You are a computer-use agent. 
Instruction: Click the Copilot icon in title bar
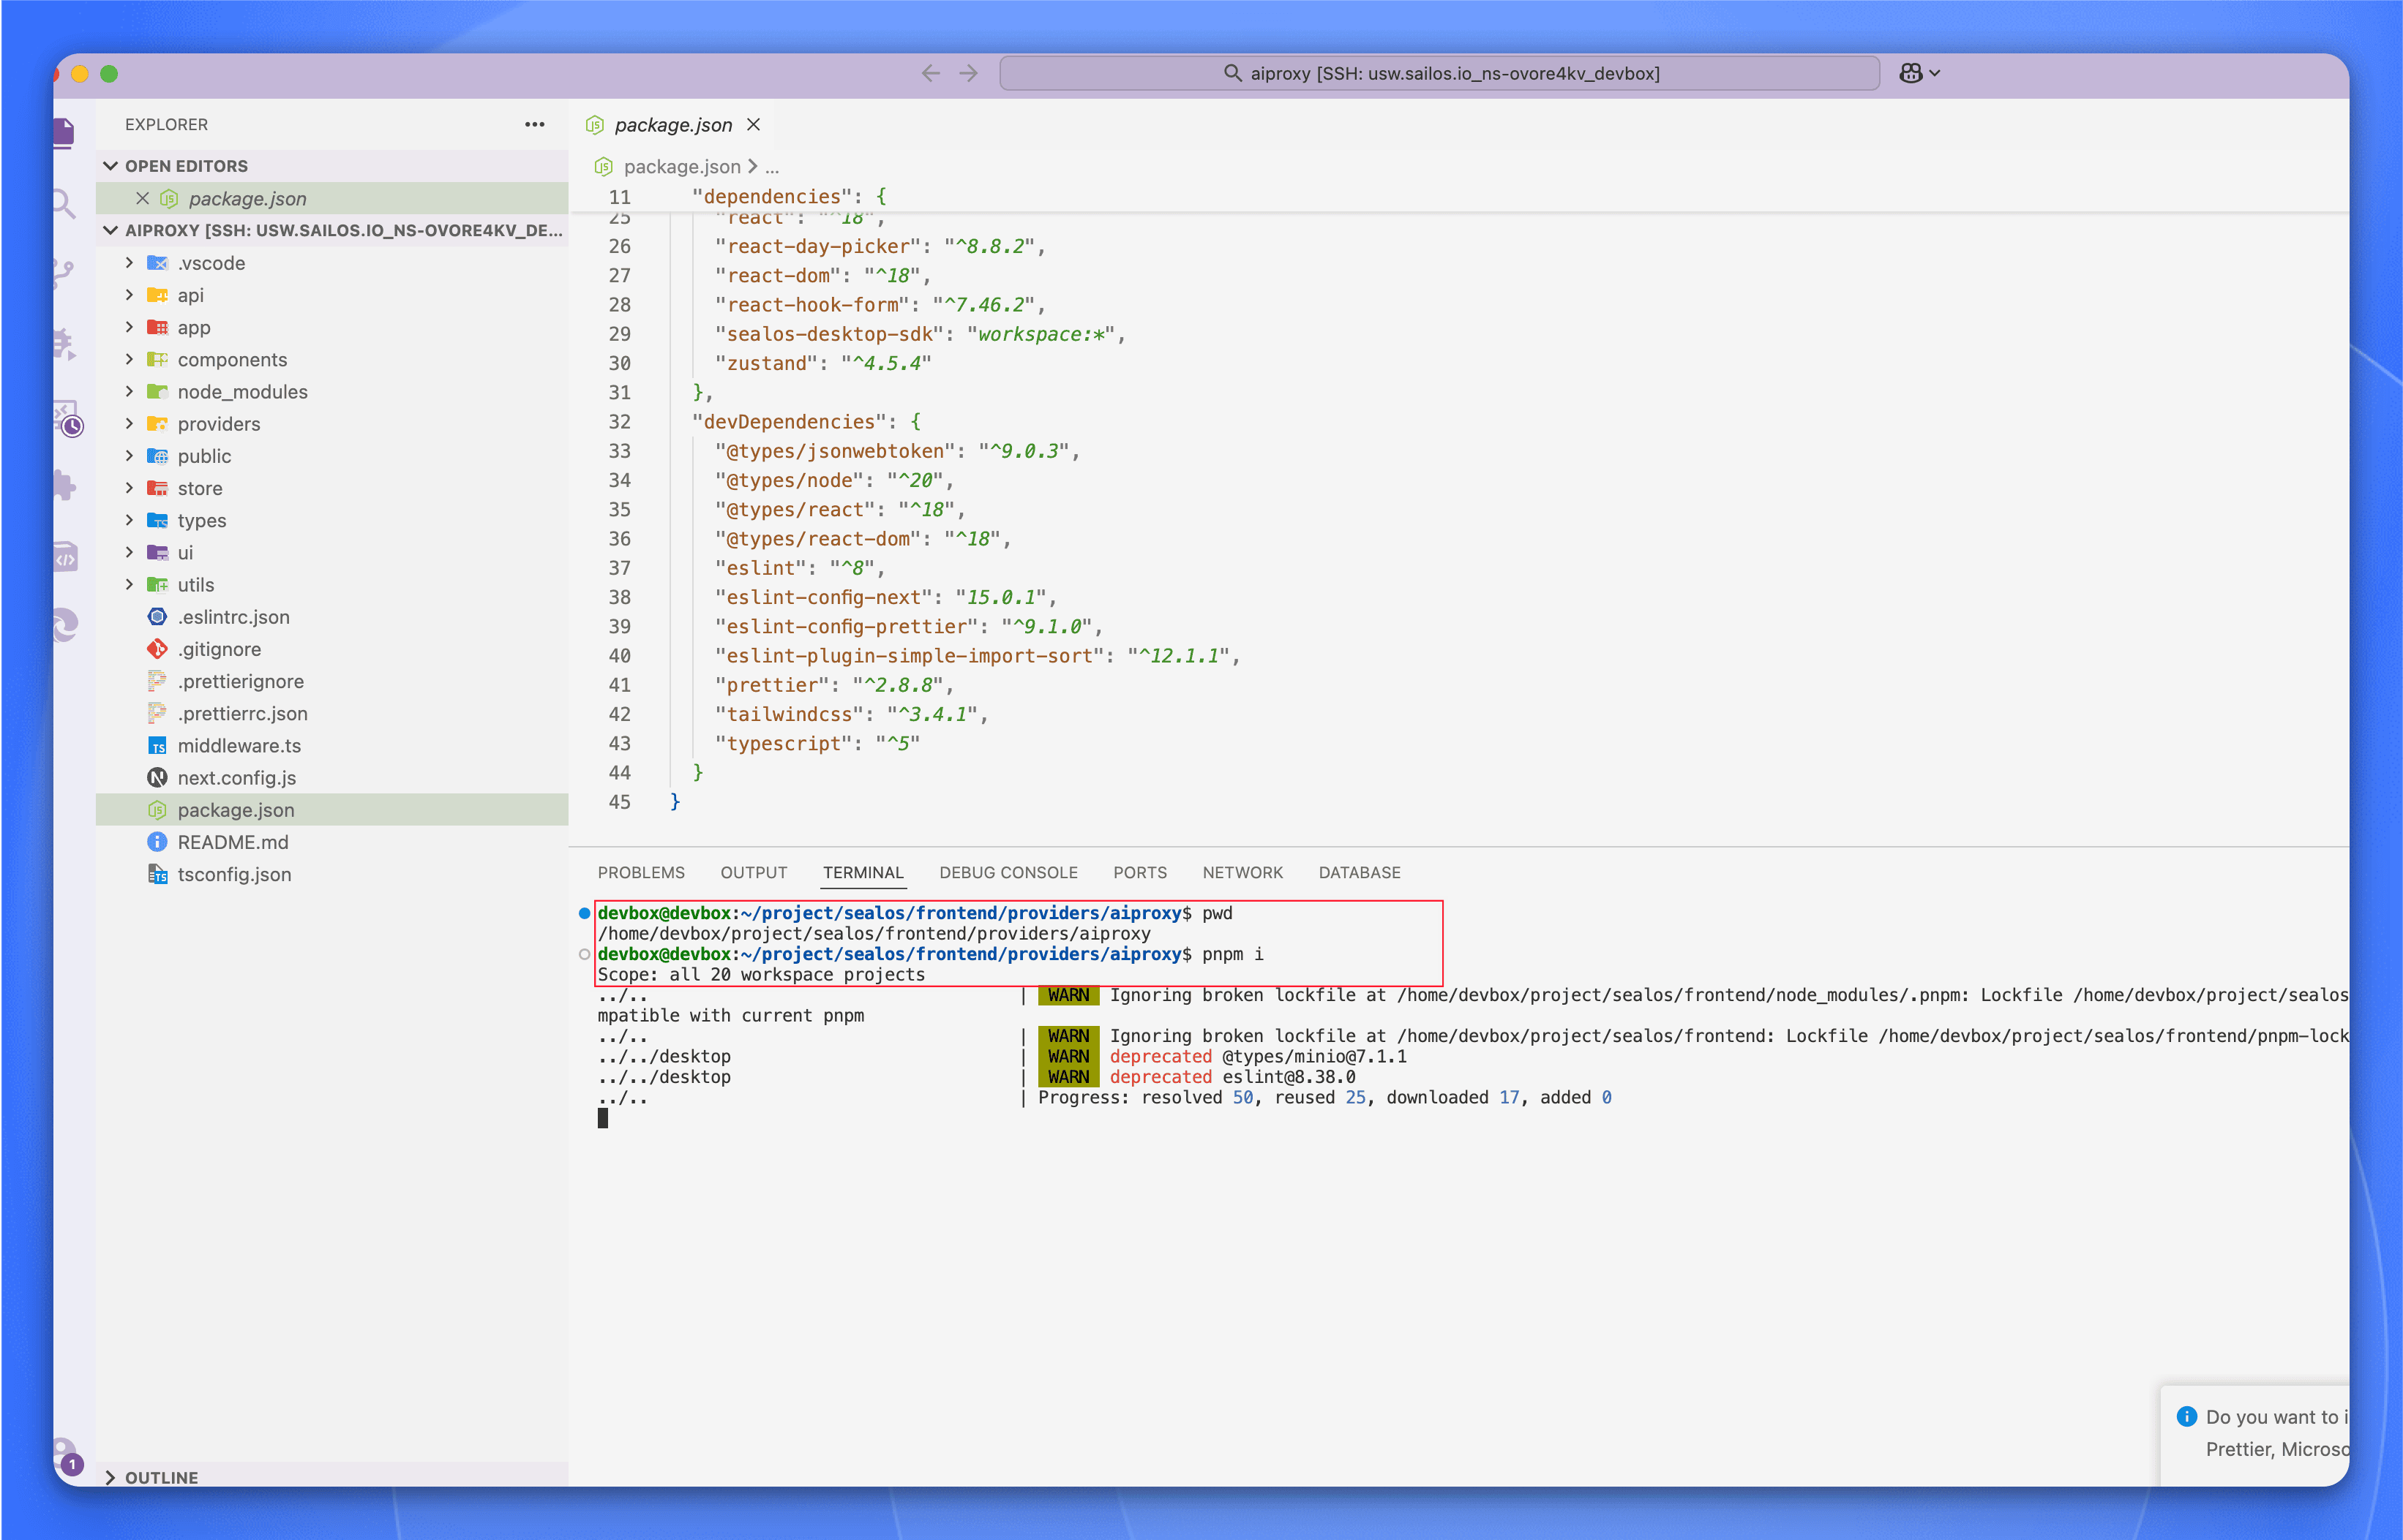1910,73
